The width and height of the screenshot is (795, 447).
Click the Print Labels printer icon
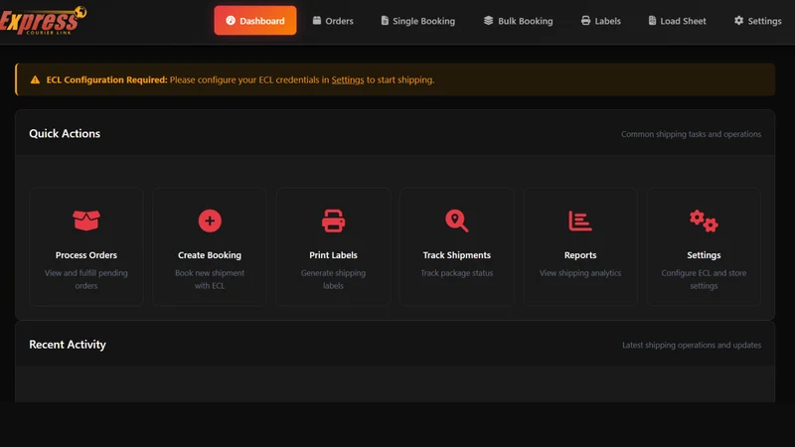[333, 221]
